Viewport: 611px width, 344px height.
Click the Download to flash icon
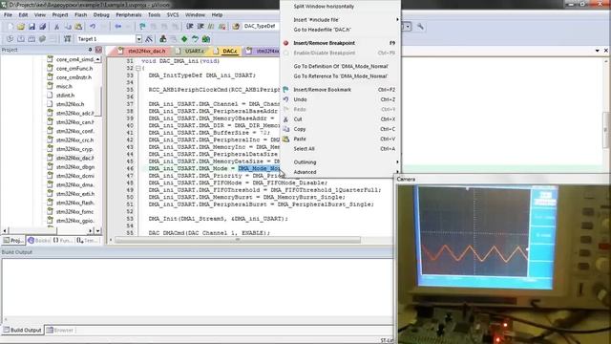[x=67, y=39]
